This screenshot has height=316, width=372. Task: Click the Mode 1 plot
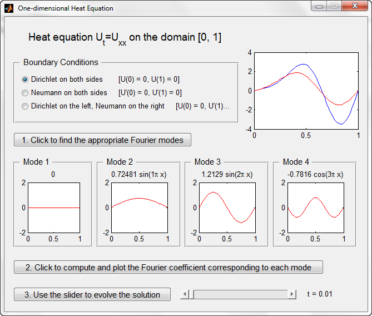pos(54,208)
